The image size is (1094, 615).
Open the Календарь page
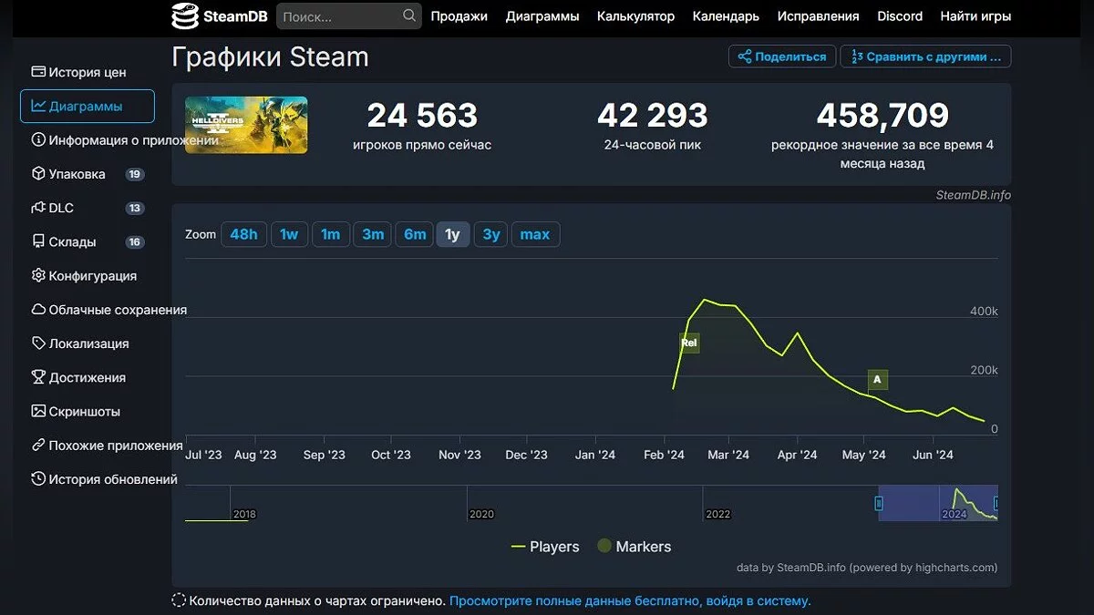(x=726, y=16)
